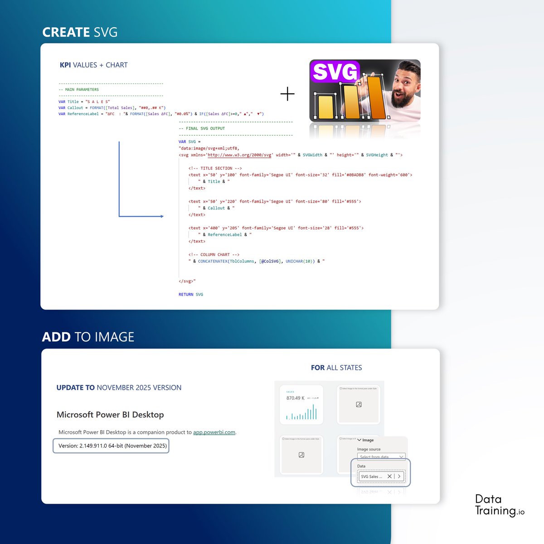Open the SVG Sales field's right chevron

coord(399,476)
